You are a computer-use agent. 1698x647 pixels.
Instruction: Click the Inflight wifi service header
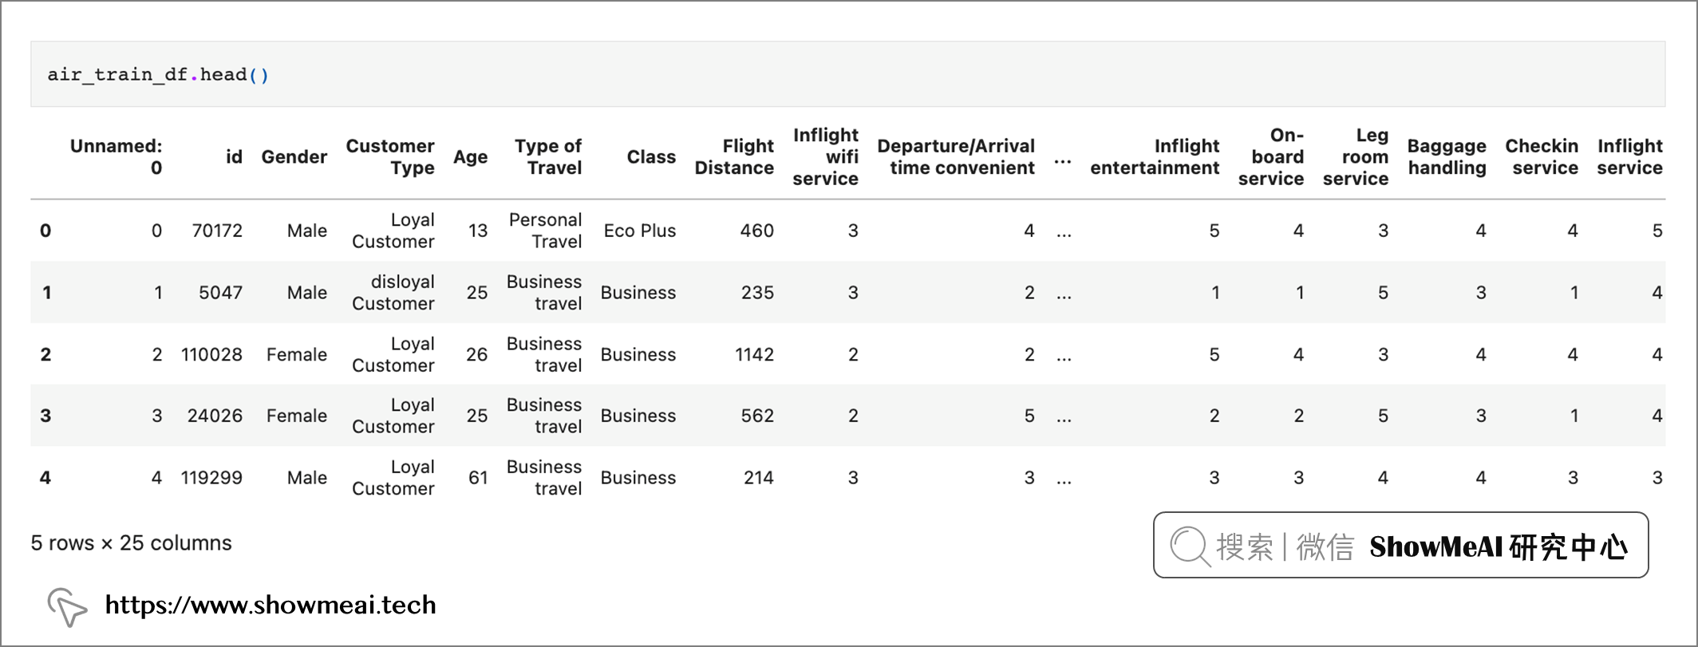(x=825, y=156)
